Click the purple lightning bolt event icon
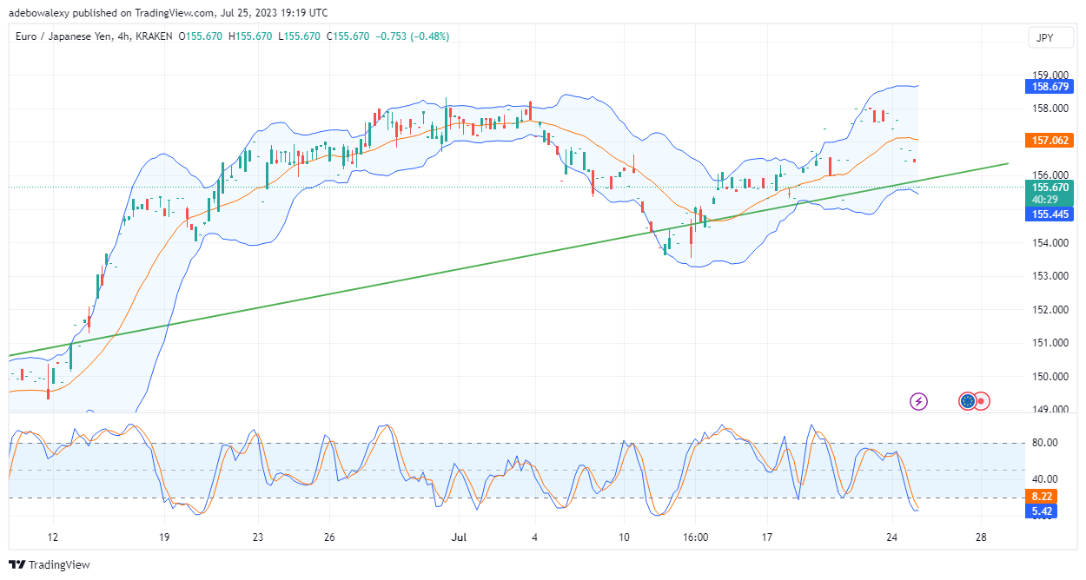The height and width of the screenshot is (580, 1086). [x=918, y=401]
